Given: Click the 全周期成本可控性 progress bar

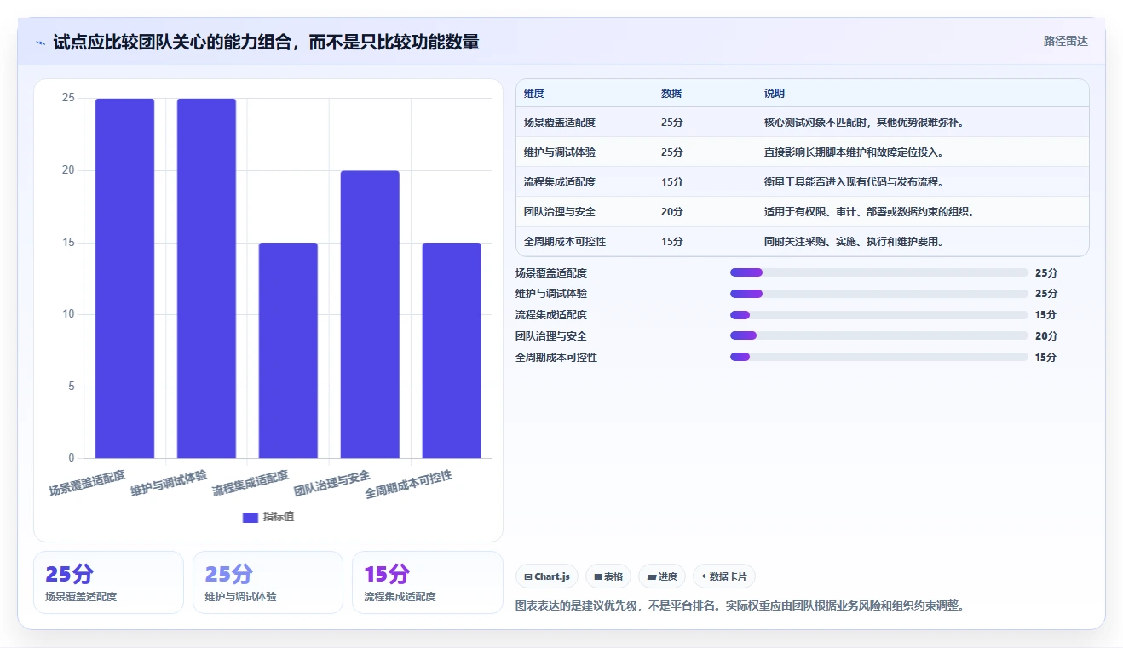Looking at the screenshot, I should (x=878, y=358).
